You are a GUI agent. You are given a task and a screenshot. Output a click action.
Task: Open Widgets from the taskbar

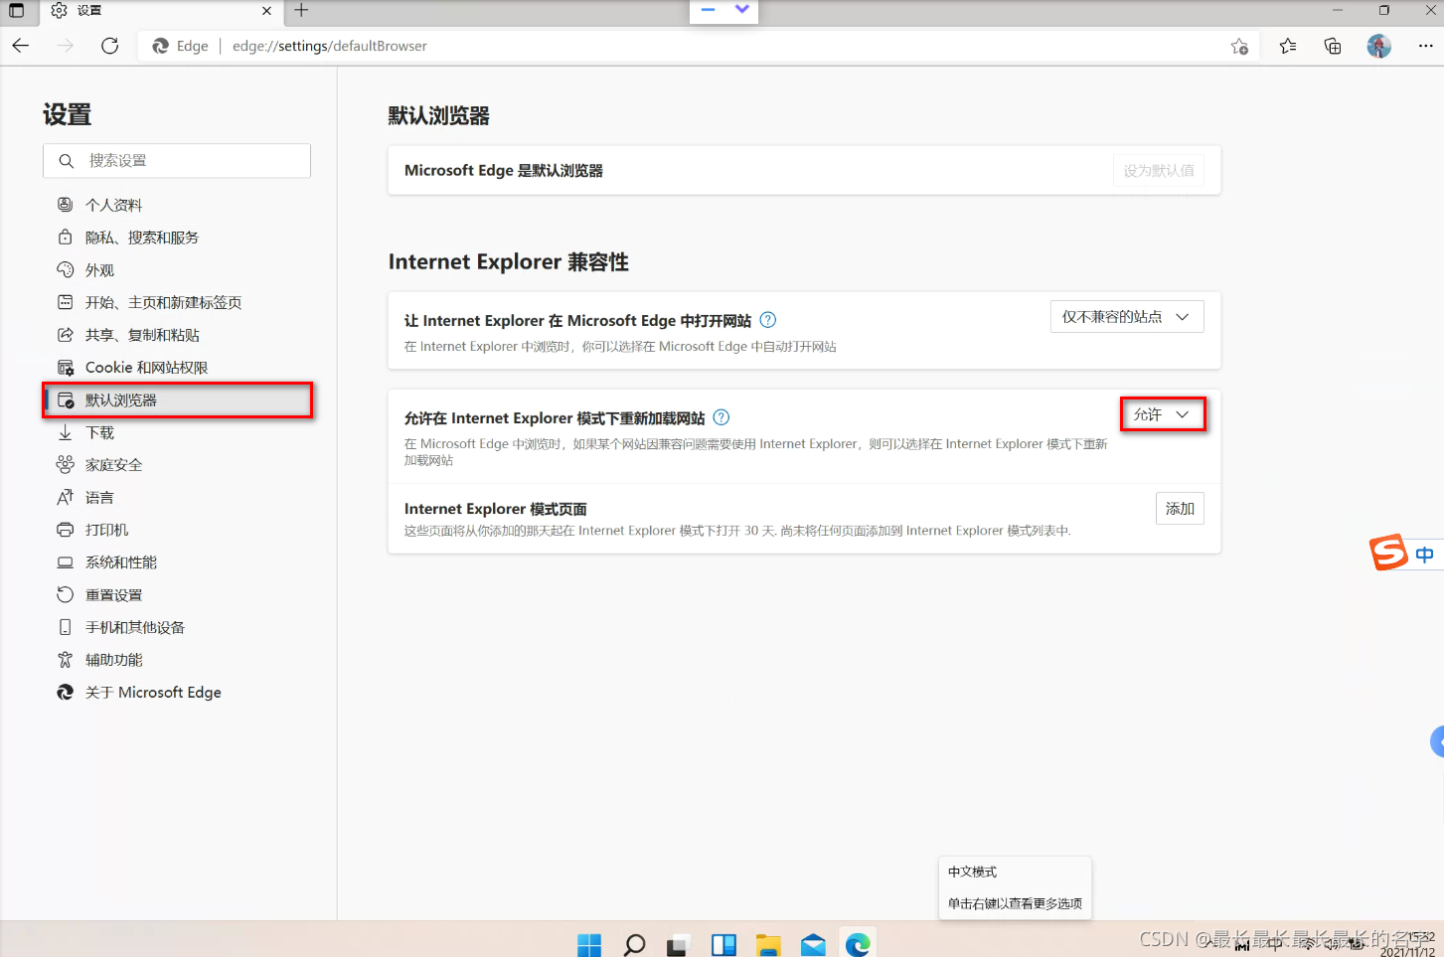(x=723, y=944)
